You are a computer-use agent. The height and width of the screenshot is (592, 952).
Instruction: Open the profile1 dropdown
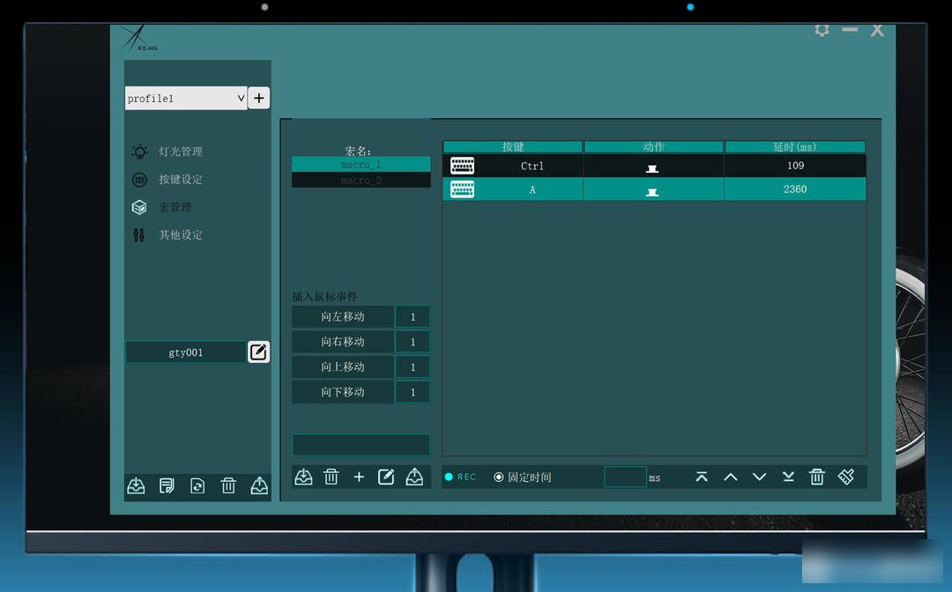186,99
